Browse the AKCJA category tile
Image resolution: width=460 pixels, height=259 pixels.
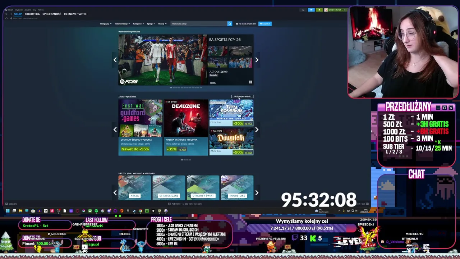click(135, 187)
